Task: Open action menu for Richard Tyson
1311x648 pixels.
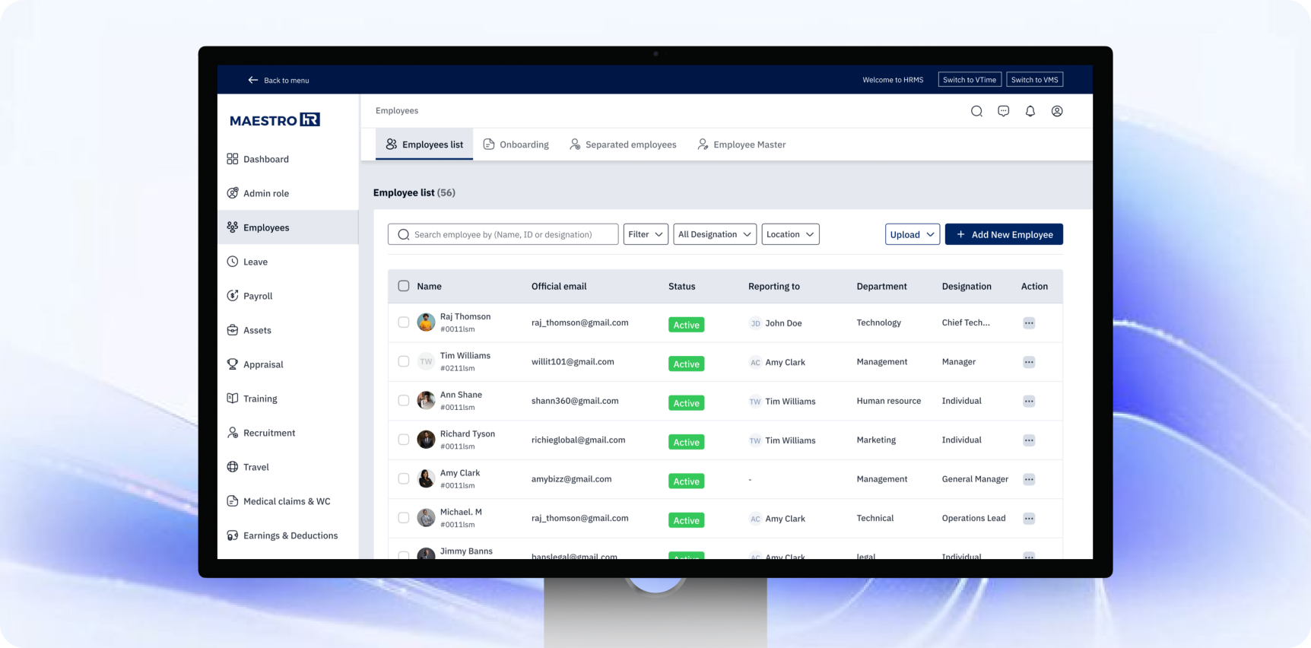Action: (x=1029, y=440)
